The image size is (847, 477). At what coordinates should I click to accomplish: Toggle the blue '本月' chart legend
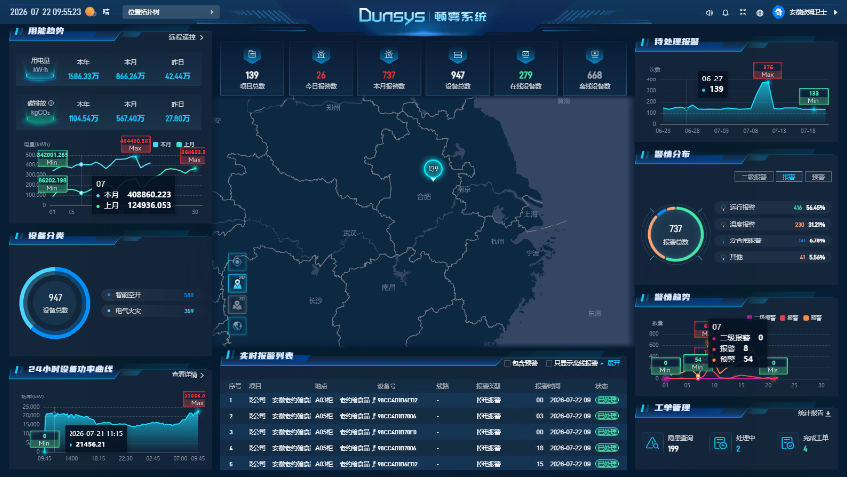[x=162, y=144]
